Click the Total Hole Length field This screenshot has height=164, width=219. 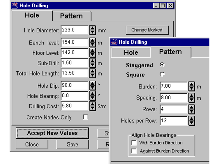tap(74, 73)
